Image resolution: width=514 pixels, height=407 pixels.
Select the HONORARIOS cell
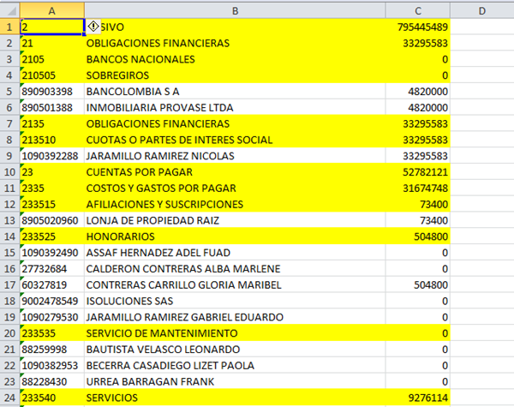tap(234, 236)
